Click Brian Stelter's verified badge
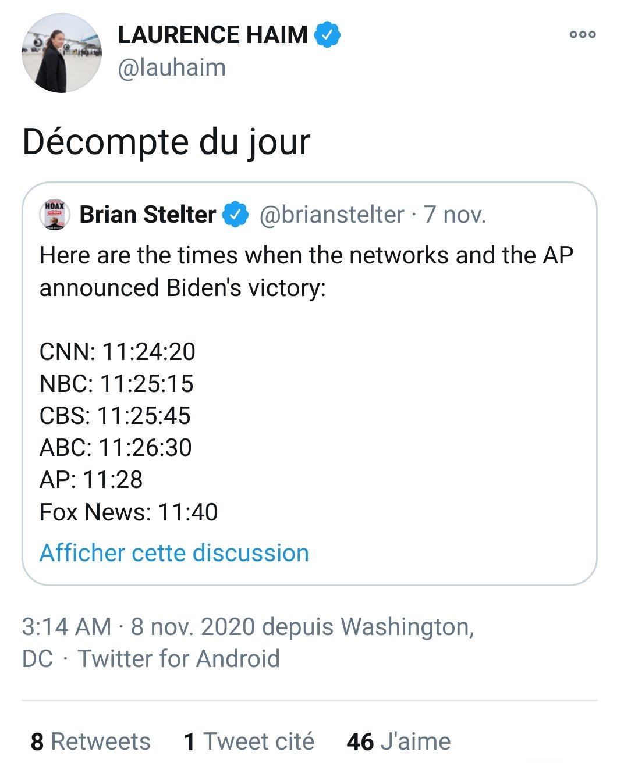 (236, 215)
